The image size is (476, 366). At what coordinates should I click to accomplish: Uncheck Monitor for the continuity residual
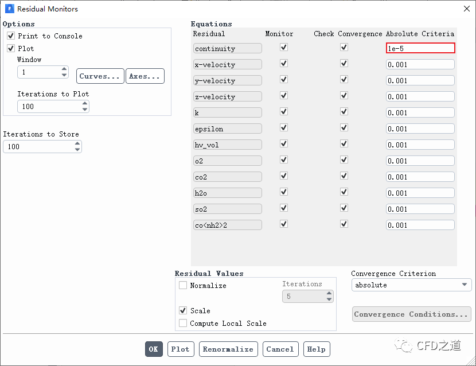pos(283,48)
